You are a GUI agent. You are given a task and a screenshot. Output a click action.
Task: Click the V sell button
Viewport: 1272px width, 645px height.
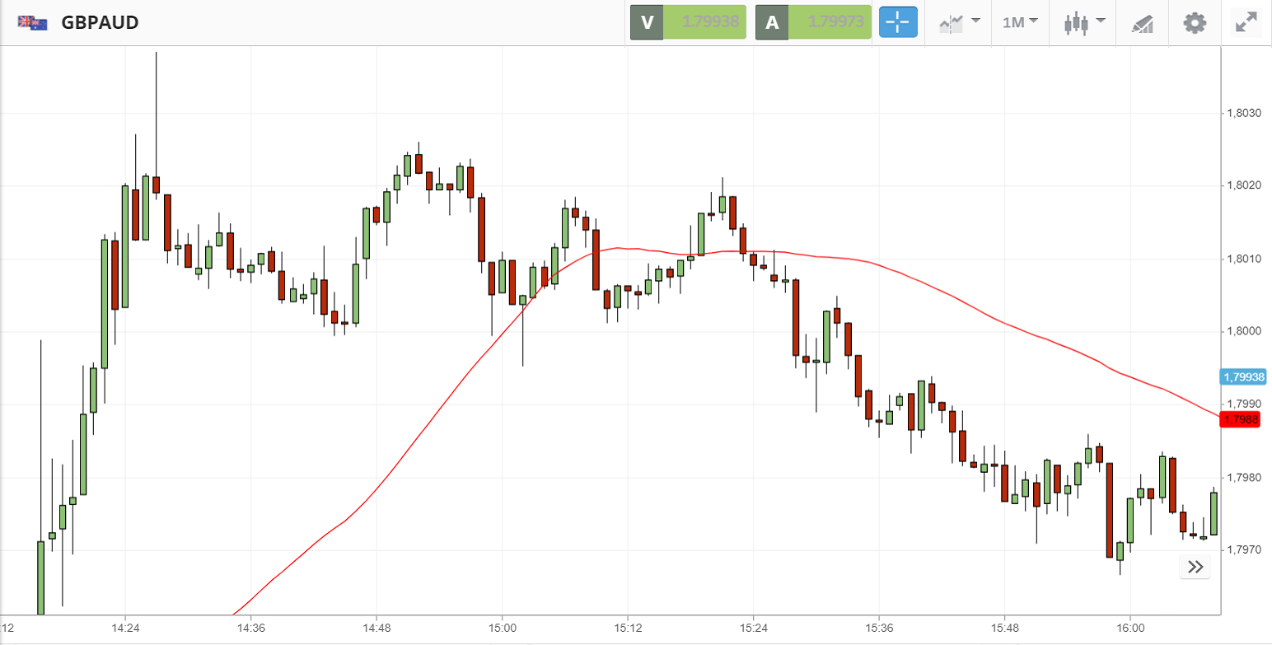point(647,22)
